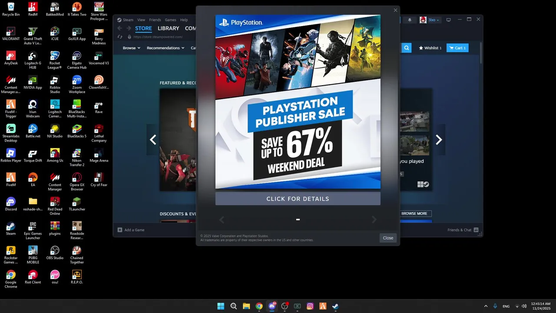Click the Steam store search icon
The height and width of the screenshot is (313, 556).
(x=406, y=48)
